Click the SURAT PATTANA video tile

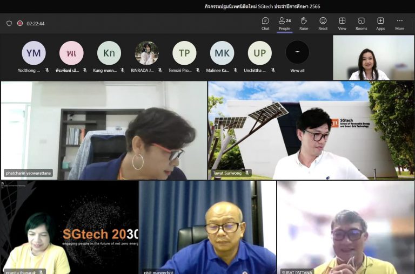pyautogui.click(x=346, y=228)
